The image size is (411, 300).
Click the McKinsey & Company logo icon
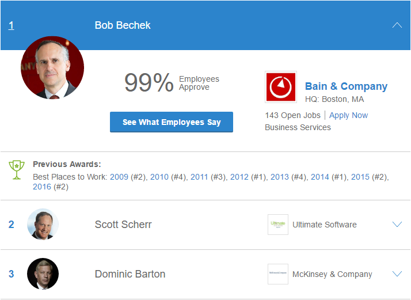(x=278, y=274)
